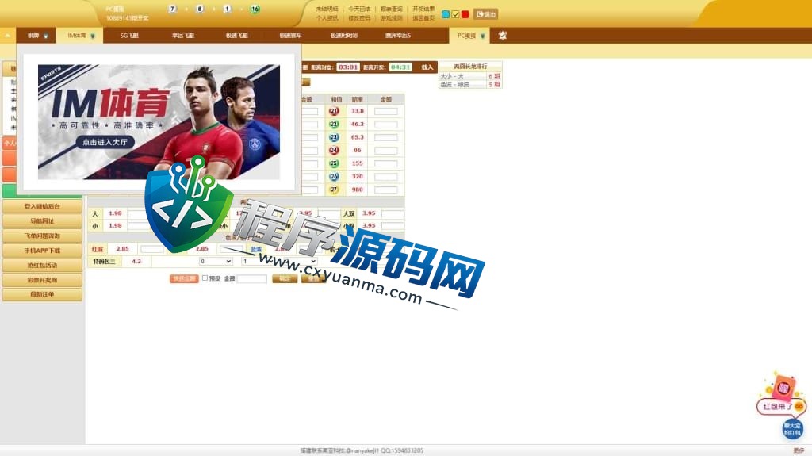Open the 幸运飞艇 game tab
The height and width of the screenshot is (456, 812).
[183, 36]
